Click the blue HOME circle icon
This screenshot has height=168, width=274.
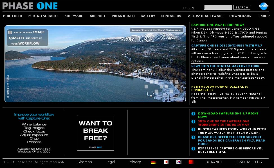point(264,6)
